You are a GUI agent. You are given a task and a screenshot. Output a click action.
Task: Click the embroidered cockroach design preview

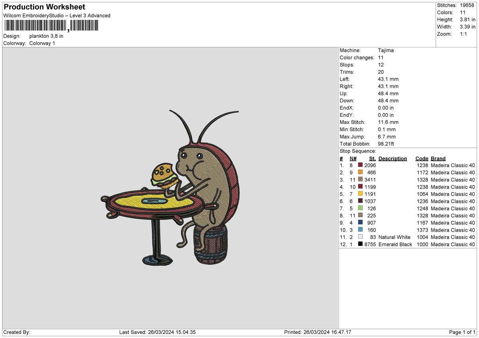[170, 187]
